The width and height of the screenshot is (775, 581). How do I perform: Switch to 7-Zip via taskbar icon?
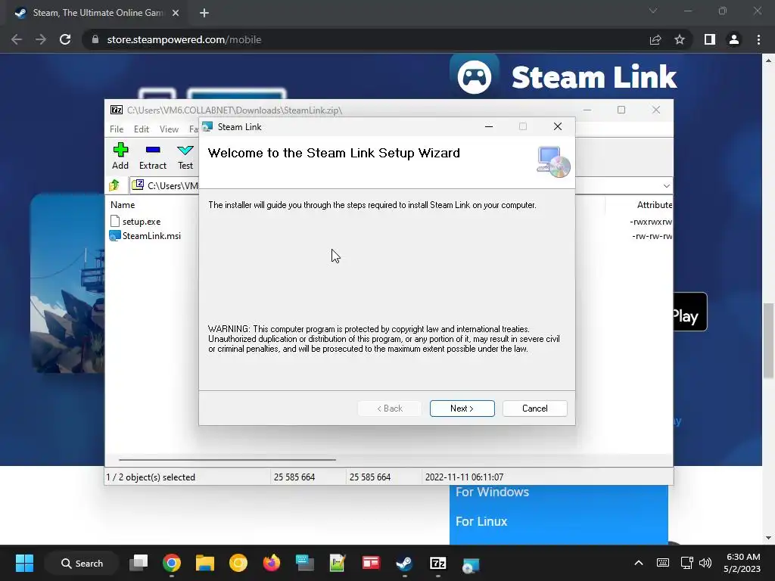(438, 563)
